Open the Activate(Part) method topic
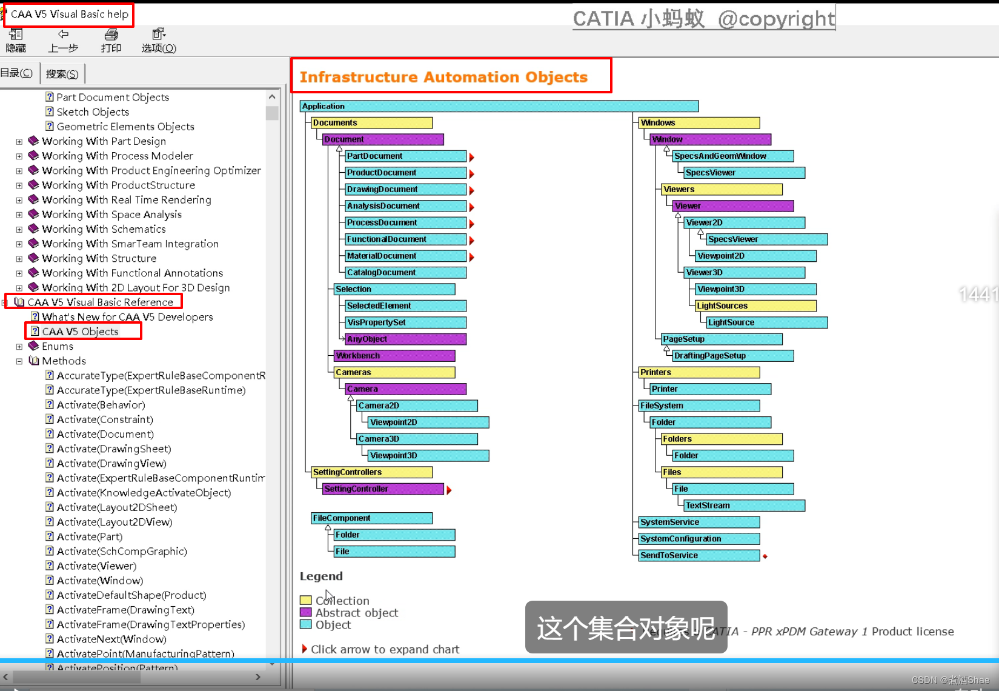 (x=89, y=536)
